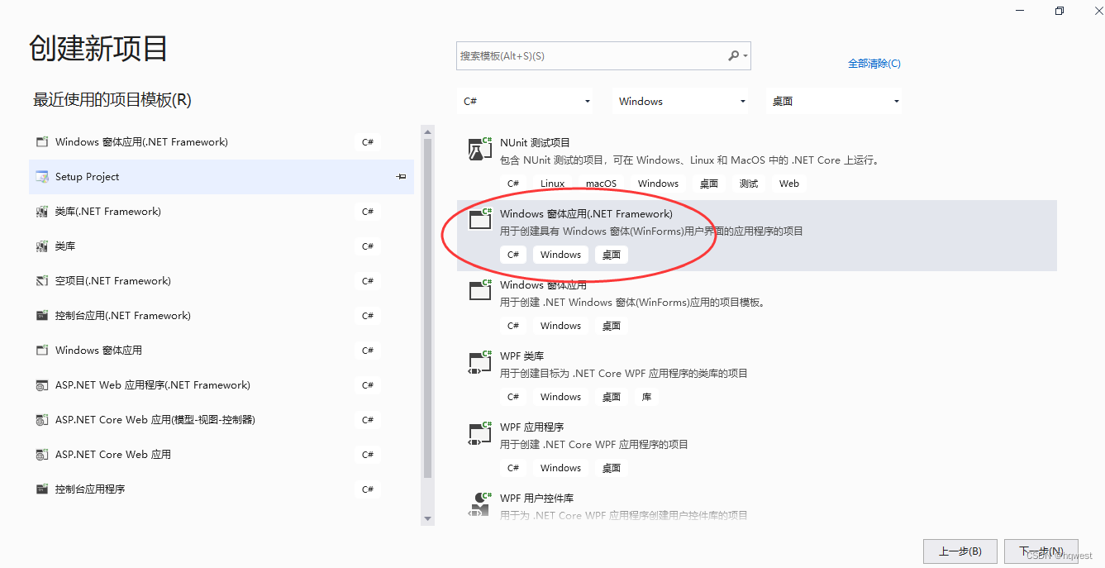Click the 全部清除(C) link

point(874,64)
